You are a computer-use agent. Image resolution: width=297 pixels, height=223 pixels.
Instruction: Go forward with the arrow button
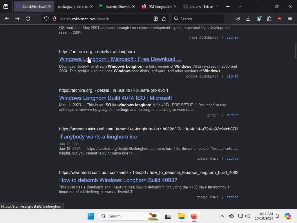click(x=17, y=19)
